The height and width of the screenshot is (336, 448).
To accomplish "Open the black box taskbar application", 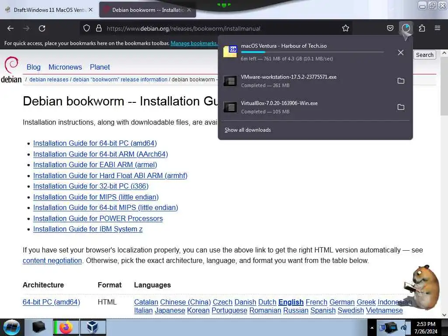I will click(38, 327).
